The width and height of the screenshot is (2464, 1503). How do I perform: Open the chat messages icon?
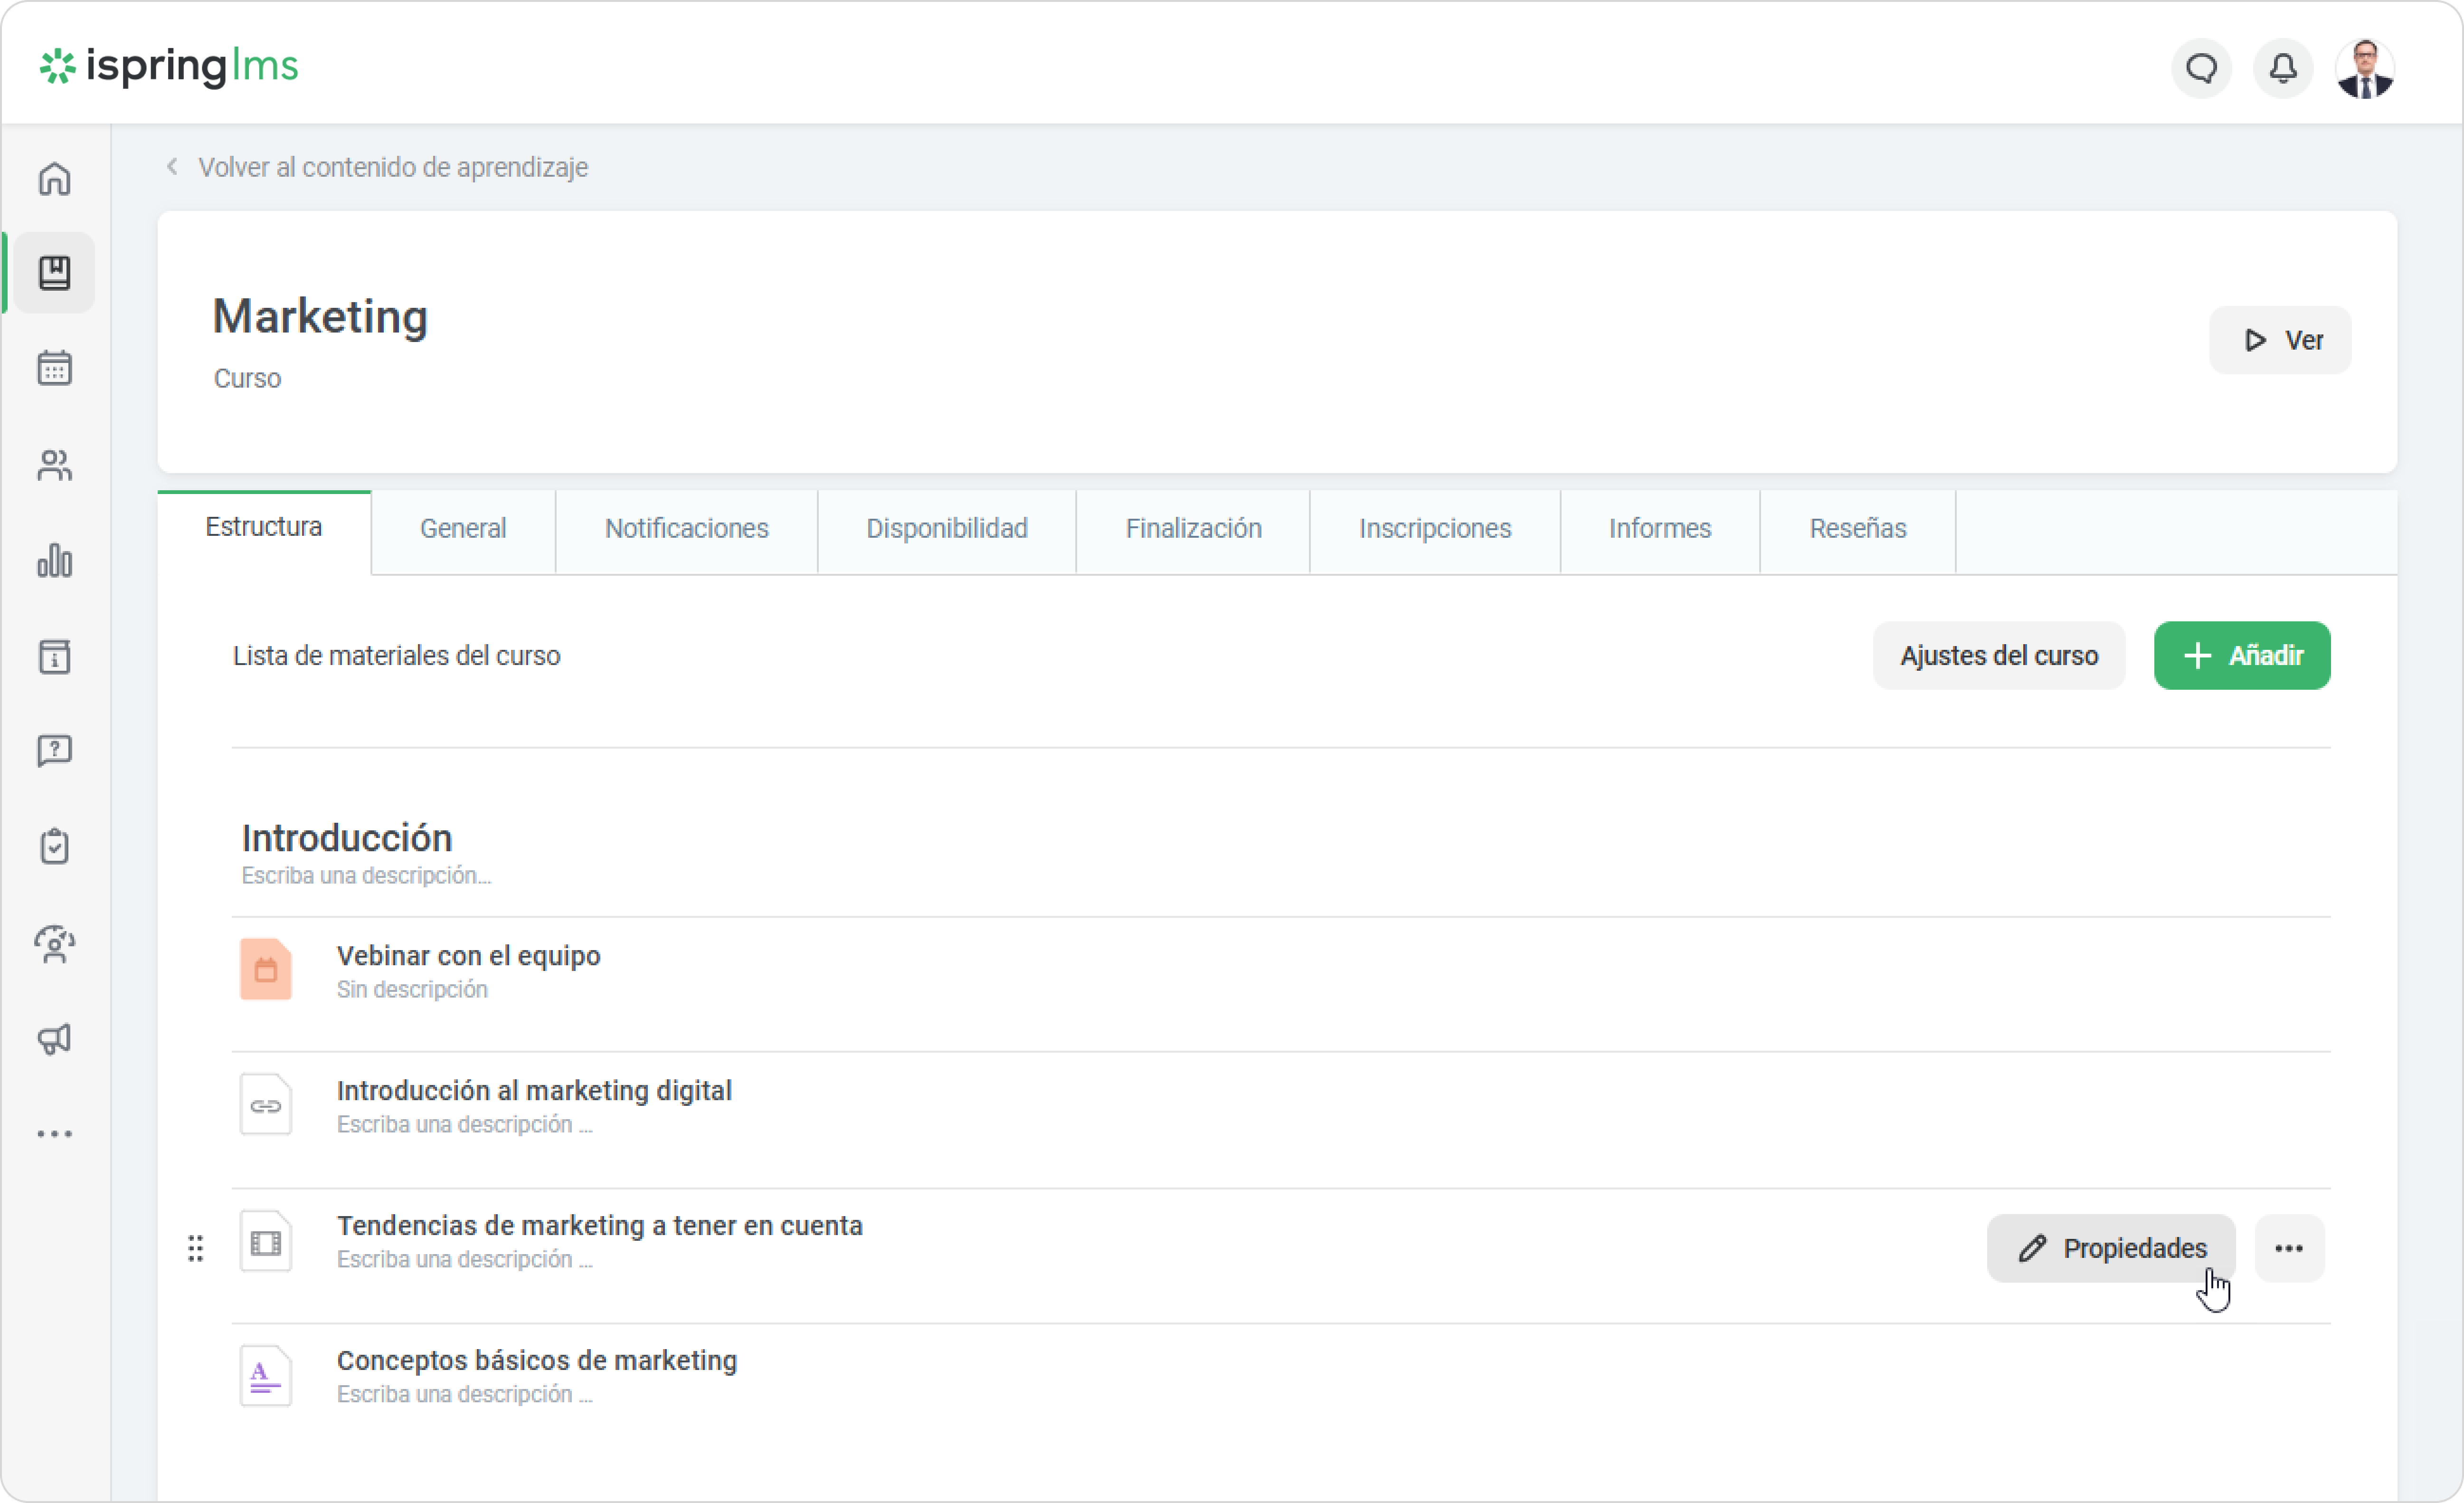pos(2201,69)
